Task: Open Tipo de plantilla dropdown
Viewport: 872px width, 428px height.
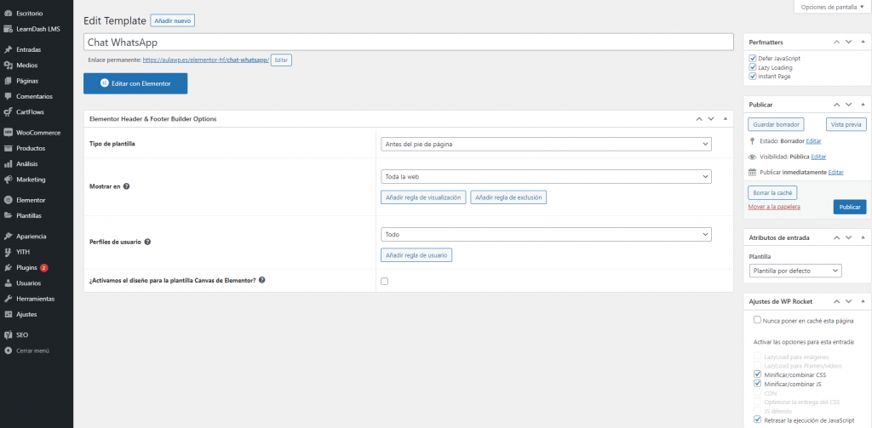Action: [546, 144]
